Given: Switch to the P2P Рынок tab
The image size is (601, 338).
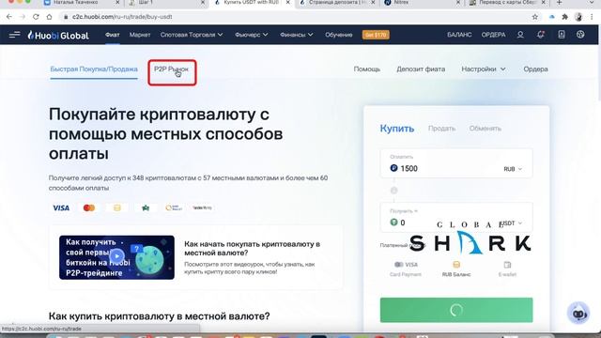Looking at the screenshot, I should [x=171, y=69].
